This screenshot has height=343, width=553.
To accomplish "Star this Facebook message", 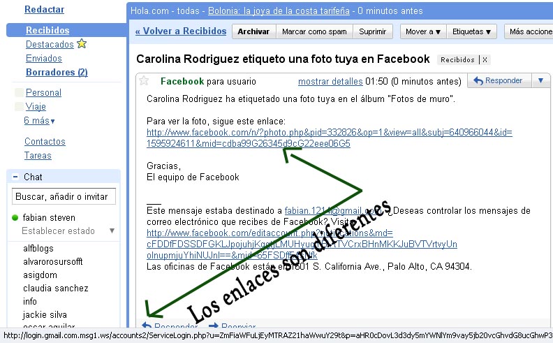I will (144, 81).
